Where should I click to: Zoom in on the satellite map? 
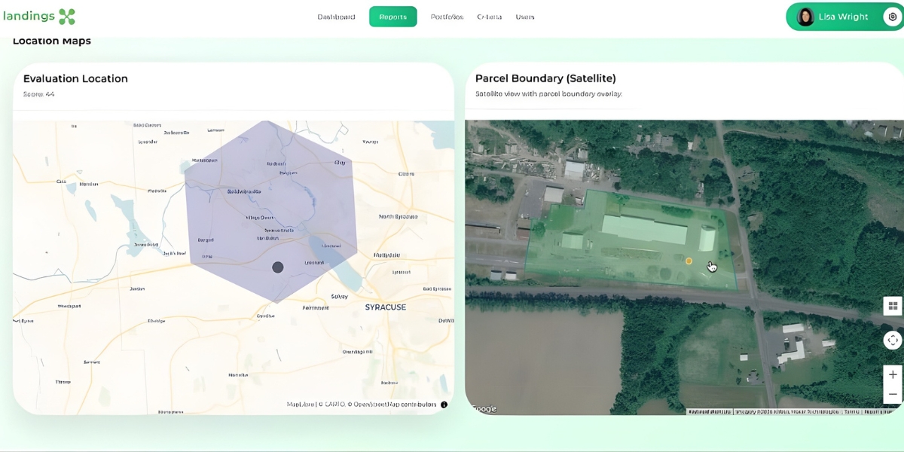893,374
